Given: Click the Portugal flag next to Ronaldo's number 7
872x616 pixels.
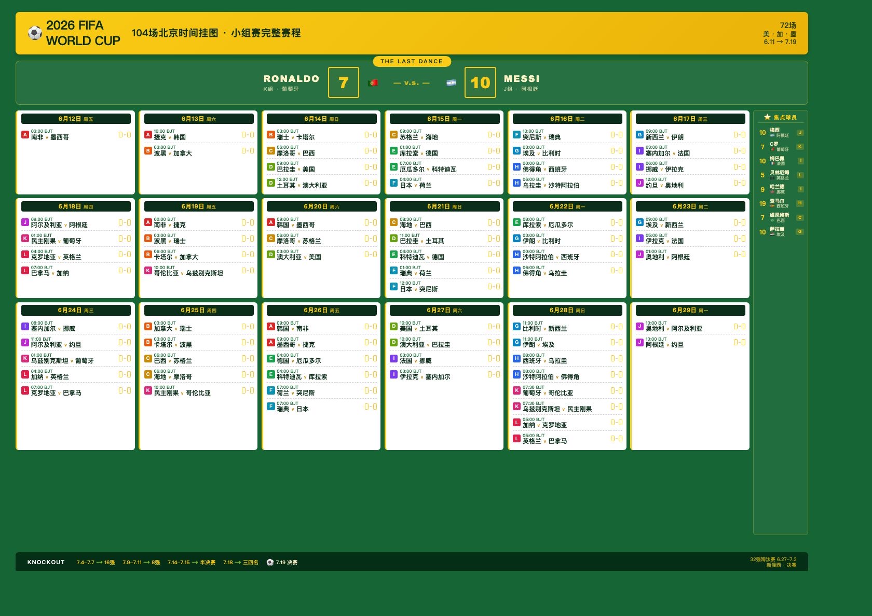Looking at the screenshot, I should [x=372, y=83].
